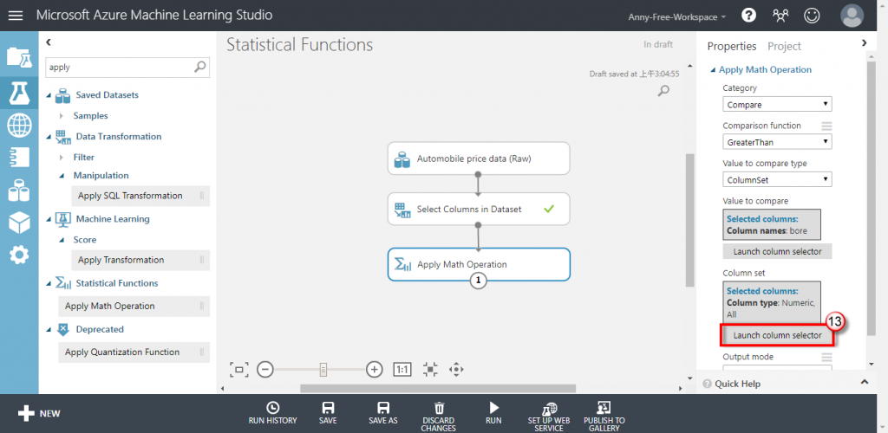The image size is (888, 433).
Task: Click the Apply Math Operation output port
Action: (479, 281)
